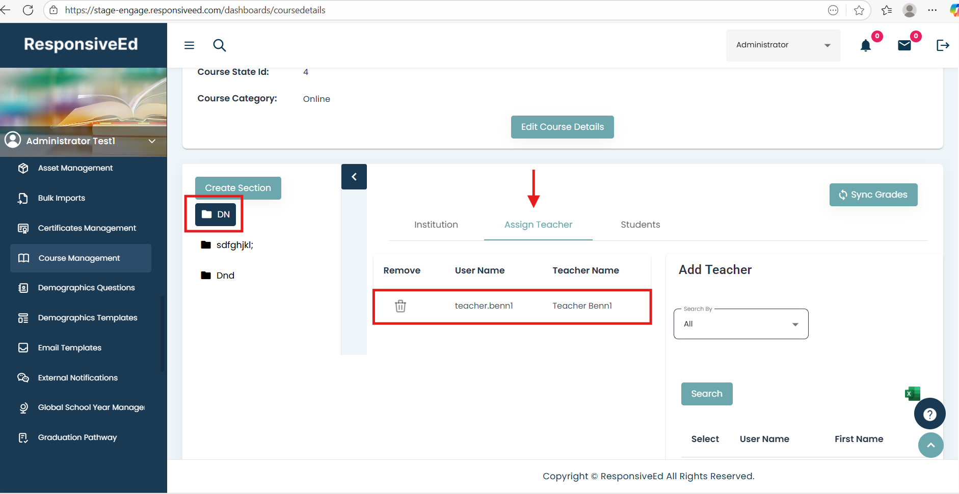This screenshot has width=959, height=494.
Task: Click the Create Section button
Action: 238,188
